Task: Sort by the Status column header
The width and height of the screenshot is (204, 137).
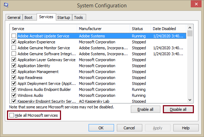Action: [x=141, y=29]
